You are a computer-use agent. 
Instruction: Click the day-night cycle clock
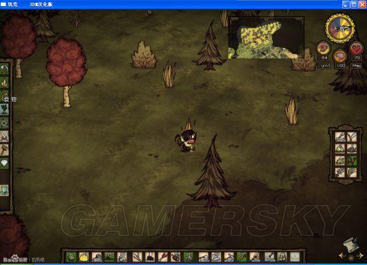point(340,29)
